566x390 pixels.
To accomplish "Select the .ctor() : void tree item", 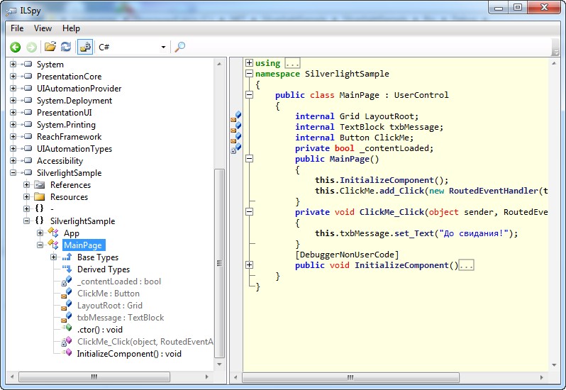I will (100, 330).
